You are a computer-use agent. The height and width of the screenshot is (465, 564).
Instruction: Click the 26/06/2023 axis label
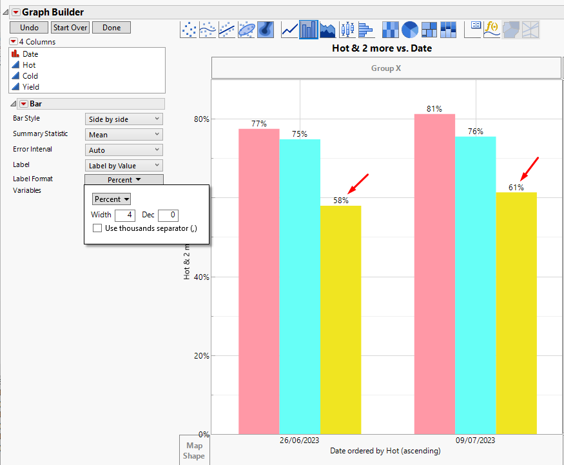(299, 440)
